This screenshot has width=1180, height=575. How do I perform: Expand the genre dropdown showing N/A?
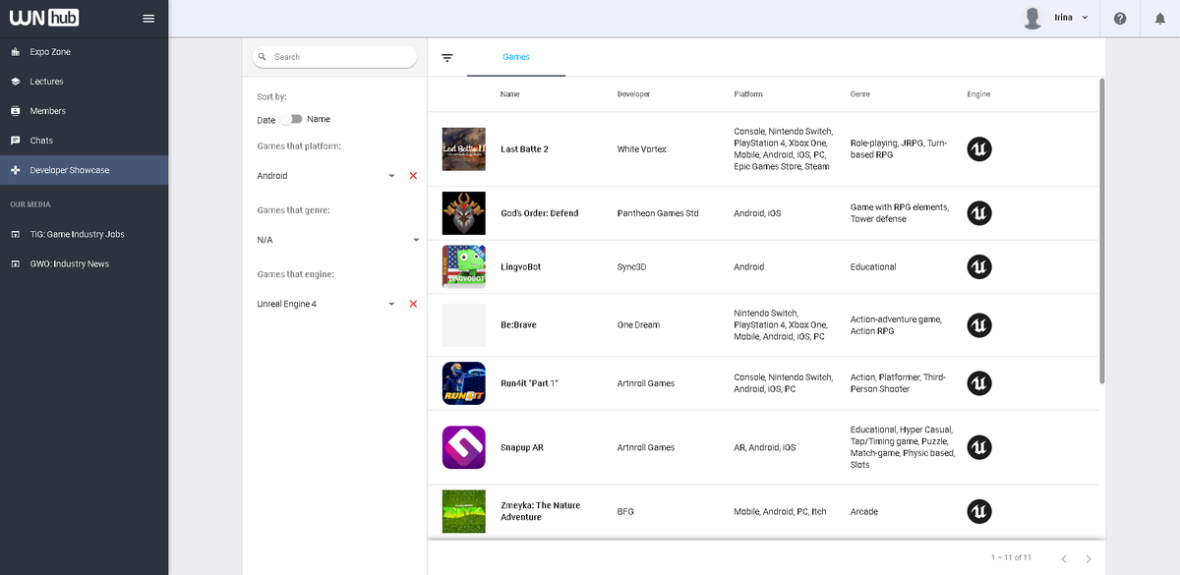tap(416, 240)
